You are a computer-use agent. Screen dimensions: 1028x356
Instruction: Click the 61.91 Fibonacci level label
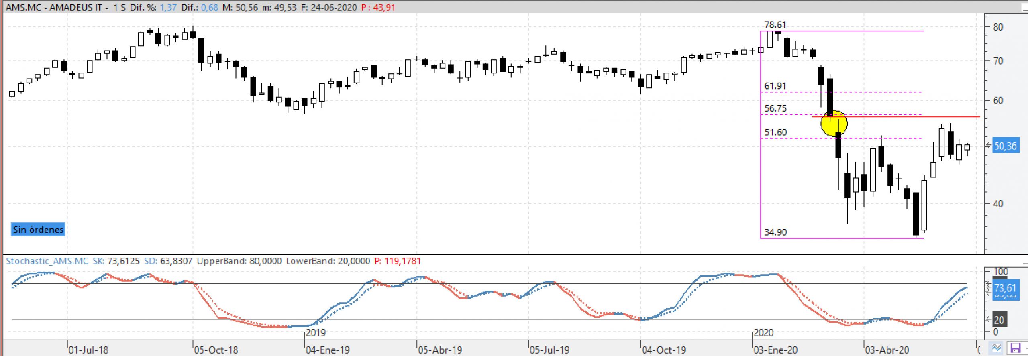pos(775,86)
